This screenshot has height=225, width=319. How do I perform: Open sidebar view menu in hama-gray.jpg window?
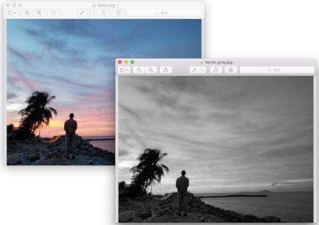tap(124, 70)
